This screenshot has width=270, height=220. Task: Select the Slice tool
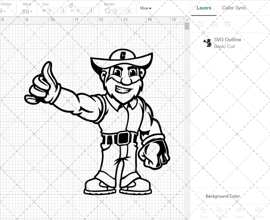pos(203,211)
